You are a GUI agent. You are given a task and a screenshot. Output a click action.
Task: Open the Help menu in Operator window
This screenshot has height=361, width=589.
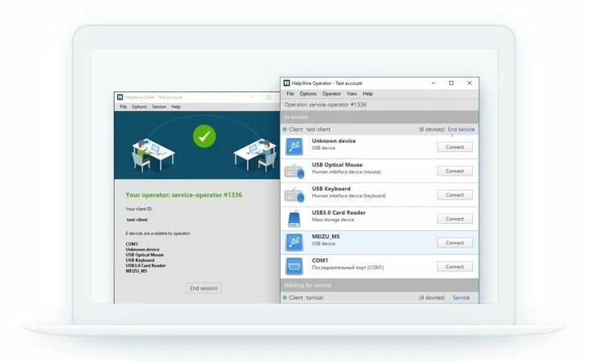pos(368,94)
